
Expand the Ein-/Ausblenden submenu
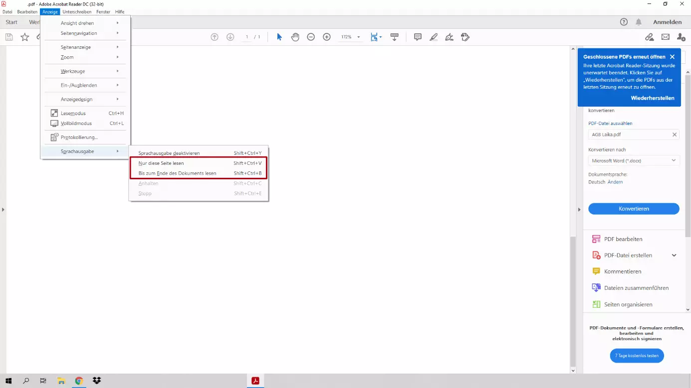85,85
